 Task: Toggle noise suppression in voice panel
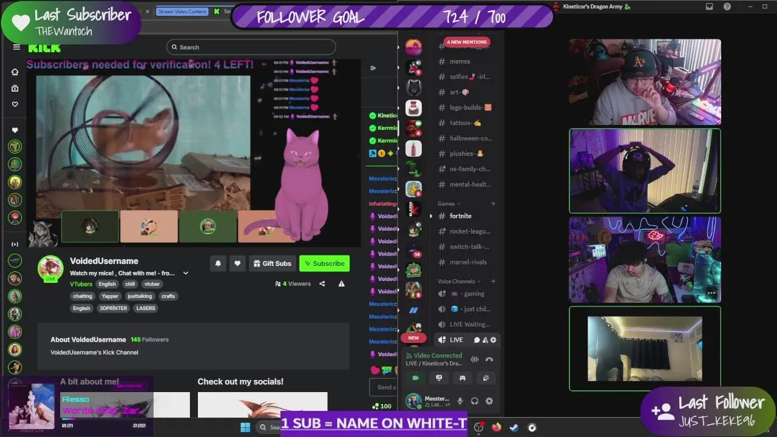pyautogui.click(x=475, y=359)
